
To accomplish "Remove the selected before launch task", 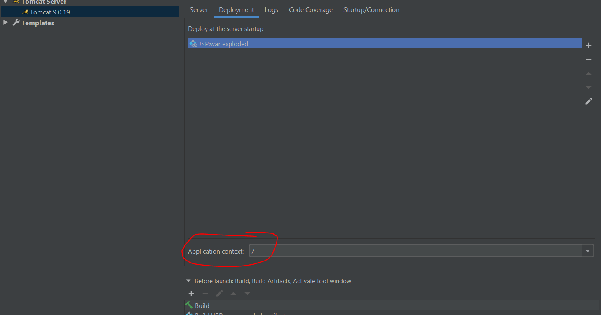I will tap(205, 294).
